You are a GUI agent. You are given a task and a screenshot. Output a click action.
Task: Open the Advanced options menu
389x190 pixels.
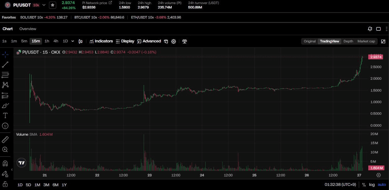[x=149, y=41]
